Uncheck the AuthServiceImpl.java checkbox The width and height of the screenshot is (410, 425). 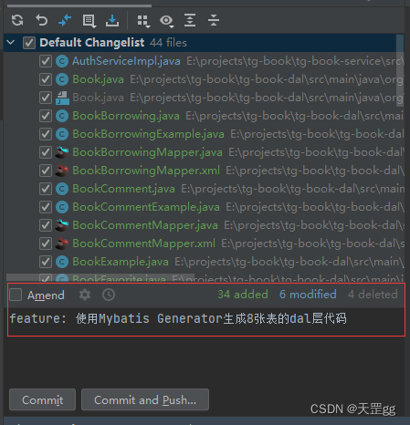[46, 61]
